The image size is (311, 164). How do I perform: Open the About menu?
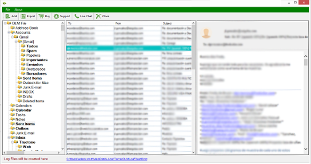click(18, 9)
